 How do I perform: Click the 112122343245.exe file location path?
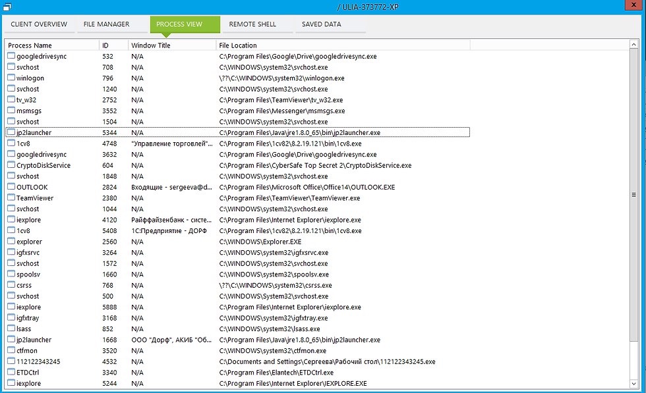point(327,361)
